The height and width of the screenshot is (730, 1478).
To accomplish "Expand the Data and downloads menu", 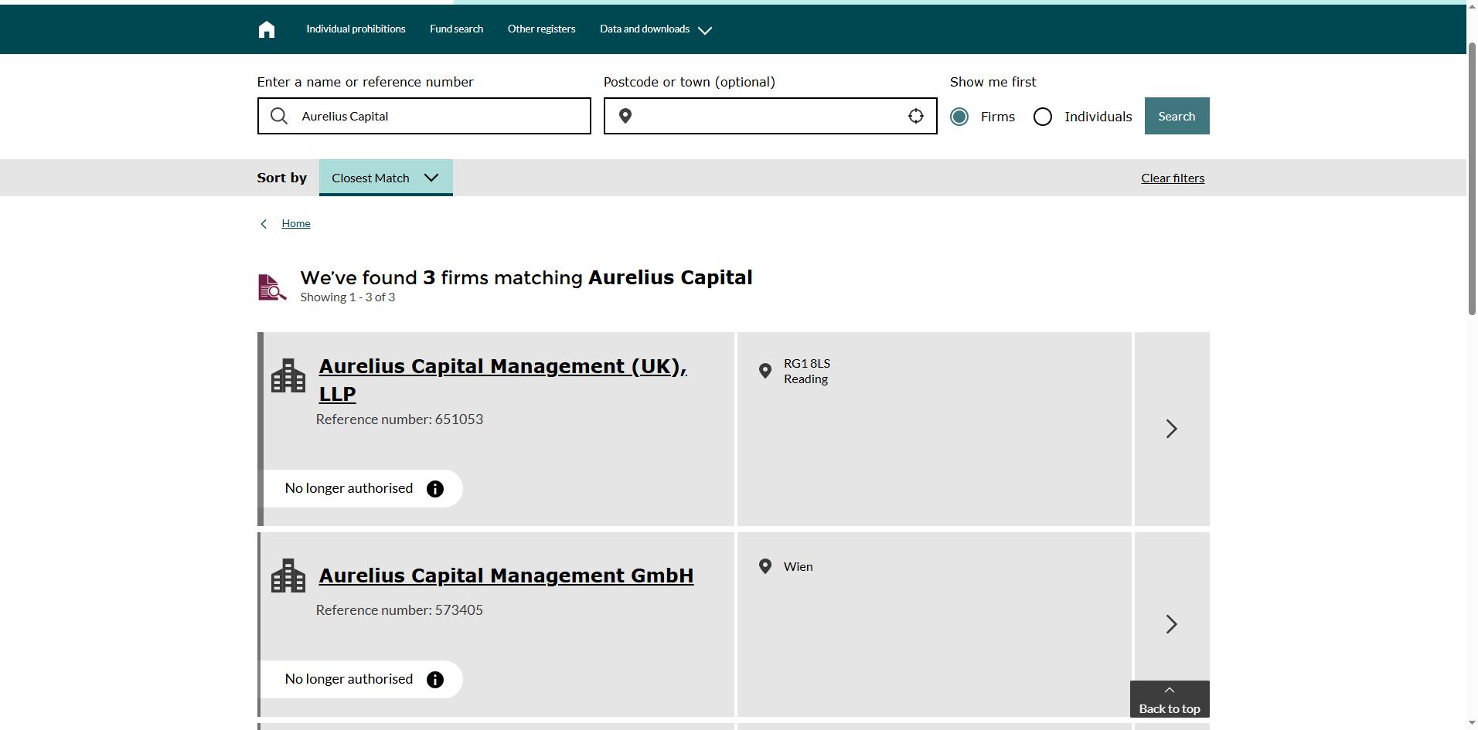I will (x=656, y=29).
